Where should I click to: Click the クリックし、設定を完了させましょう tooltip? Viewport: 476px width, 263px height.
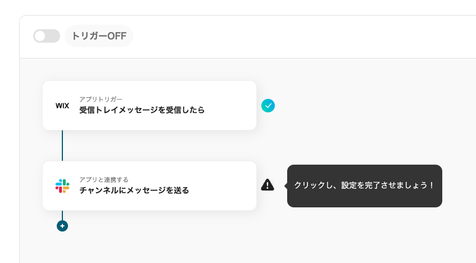(365, 185)
